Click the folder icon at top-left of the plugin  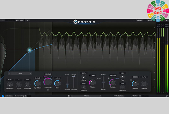coord(3,20)
